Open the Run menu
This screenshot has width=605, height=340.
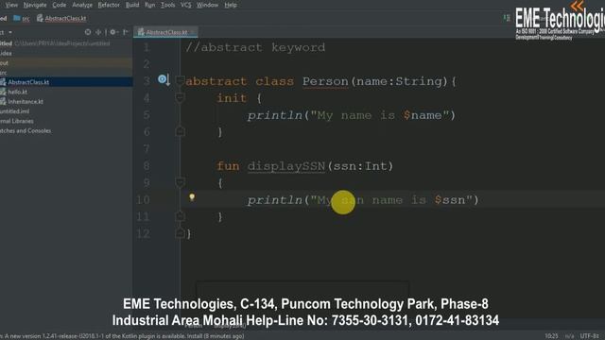point(149,5)
